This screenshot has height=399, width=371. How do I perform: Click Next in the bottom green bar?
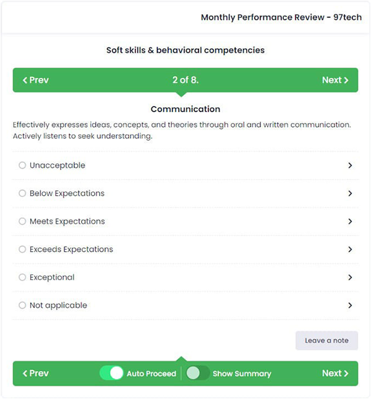[x=335, y=374]
